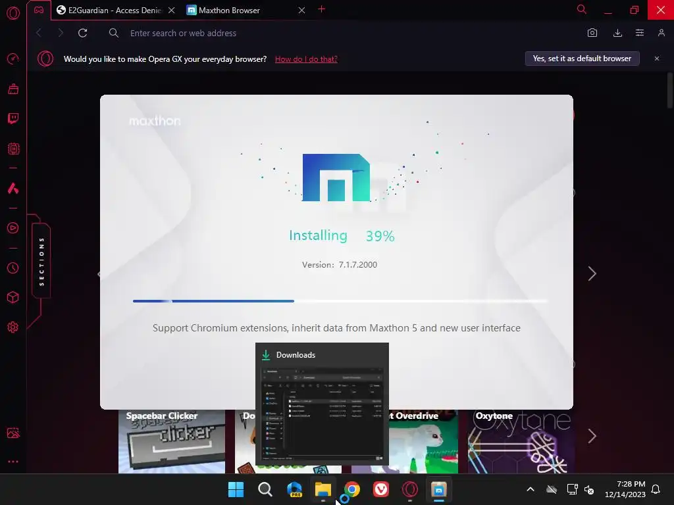Image resolution: width=674 pixels, height=505 pixels.
Task: Open the Windows Start menu
Action: pos(236,489)
